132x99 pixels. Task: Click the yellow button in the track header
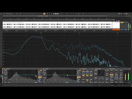(122, 22)
